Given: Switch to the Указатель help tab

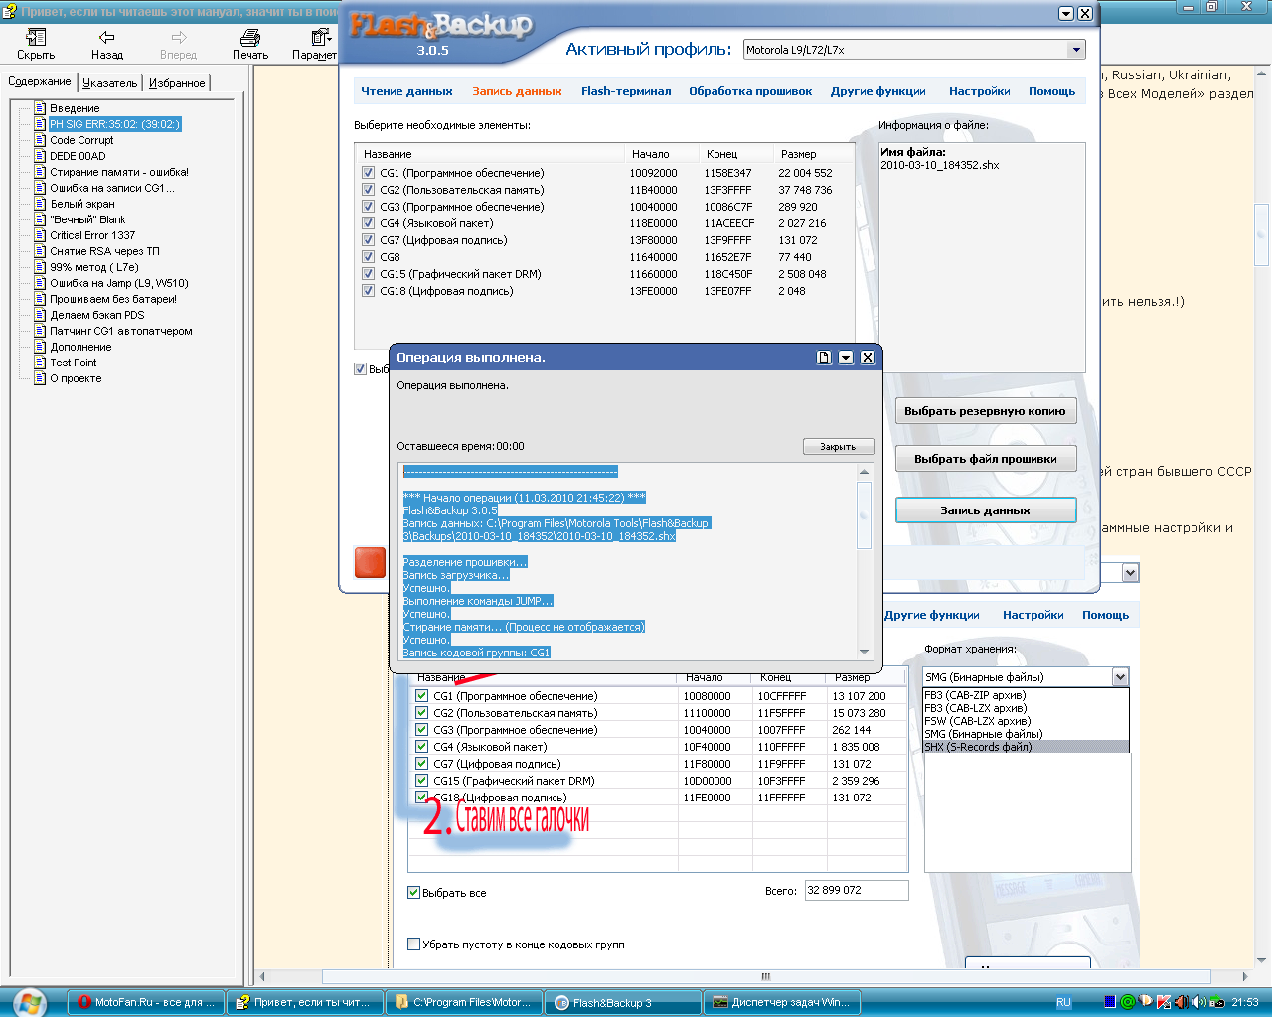Looking at the screenshot, I should coord(109,83).
